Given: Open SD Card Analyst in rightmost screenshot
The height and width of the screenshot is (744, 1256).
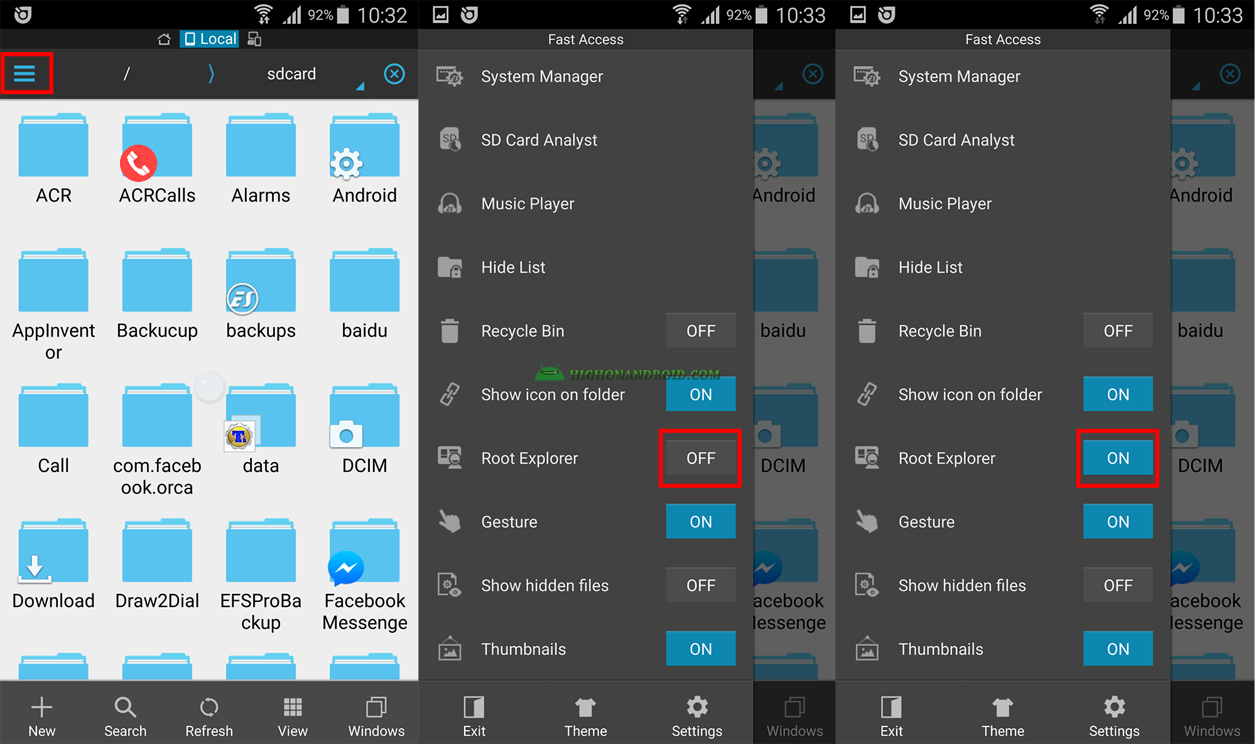Looking at the screenshot, I should coord(1003,140).
